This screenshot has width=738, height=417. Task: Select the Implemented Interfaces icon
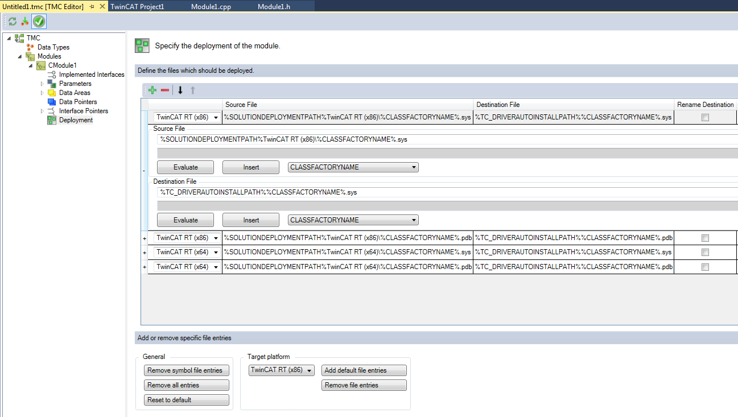click(x=52, y=75)
